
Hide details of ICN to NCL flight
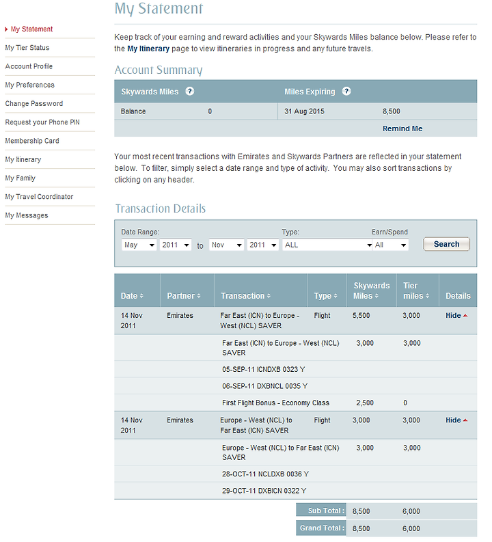[456, 315]
